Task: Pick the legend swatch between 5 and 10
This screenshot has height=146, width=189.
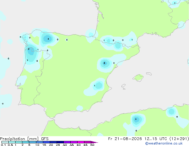Action: (32, 142)
